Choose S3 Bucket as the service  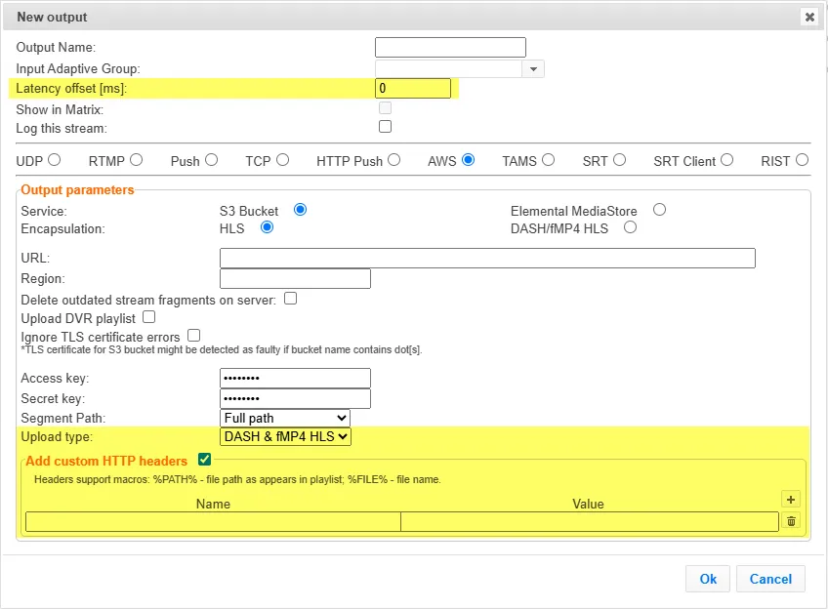[300, 210]
